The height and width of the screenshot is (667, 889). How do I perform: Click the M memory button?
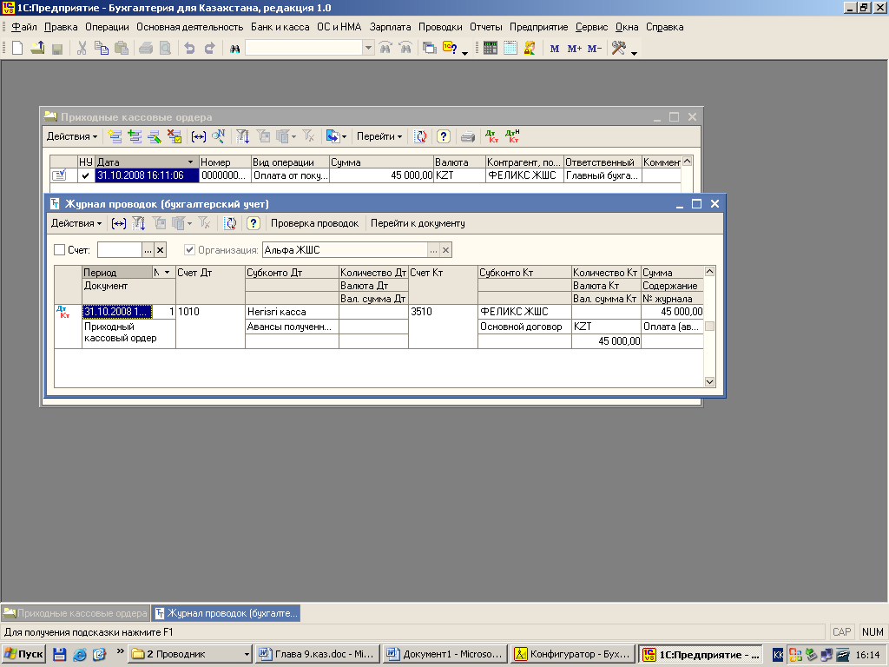555,49
